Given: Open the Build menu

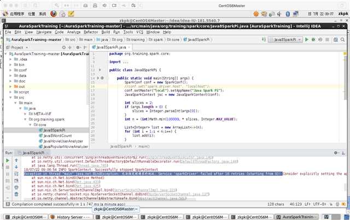Looking at the screenshot, I should point(106,32).
